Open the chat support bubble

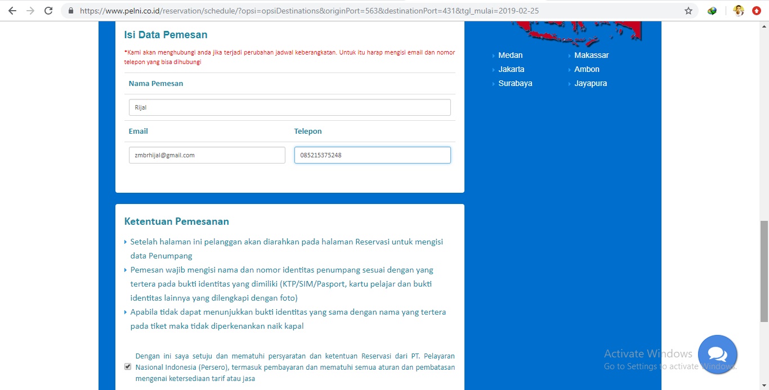(x=717, y=354)
